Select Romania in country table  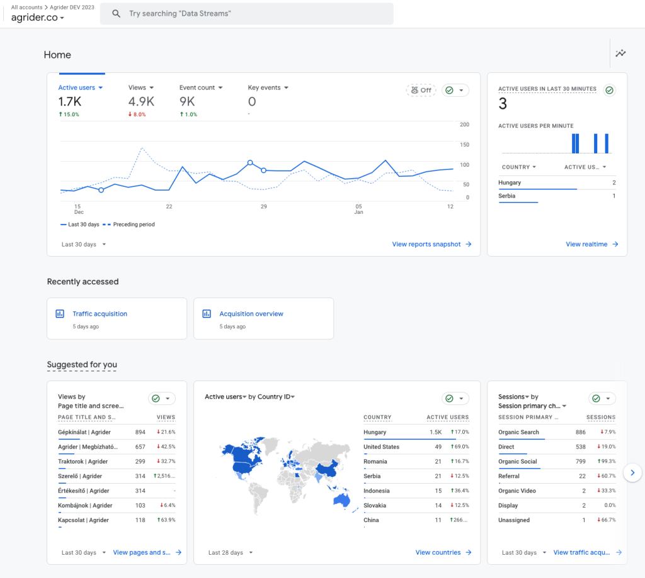tap(416, 462)
